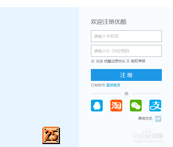Click the 其他方式 label
The height and width of the screenshot is (147, 173).
coord(145,118)
